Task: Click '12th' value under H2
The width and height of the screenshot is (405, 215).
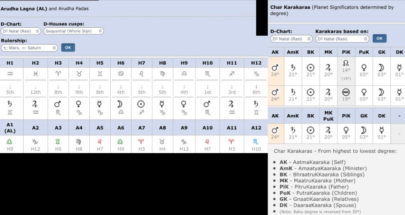Action: click(x=35, y=92)
